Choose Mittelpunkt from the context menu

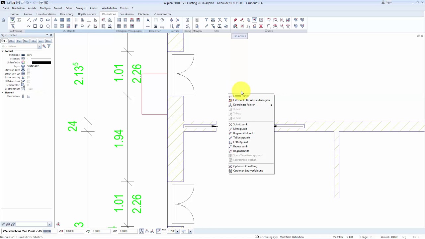coord(240,129)
